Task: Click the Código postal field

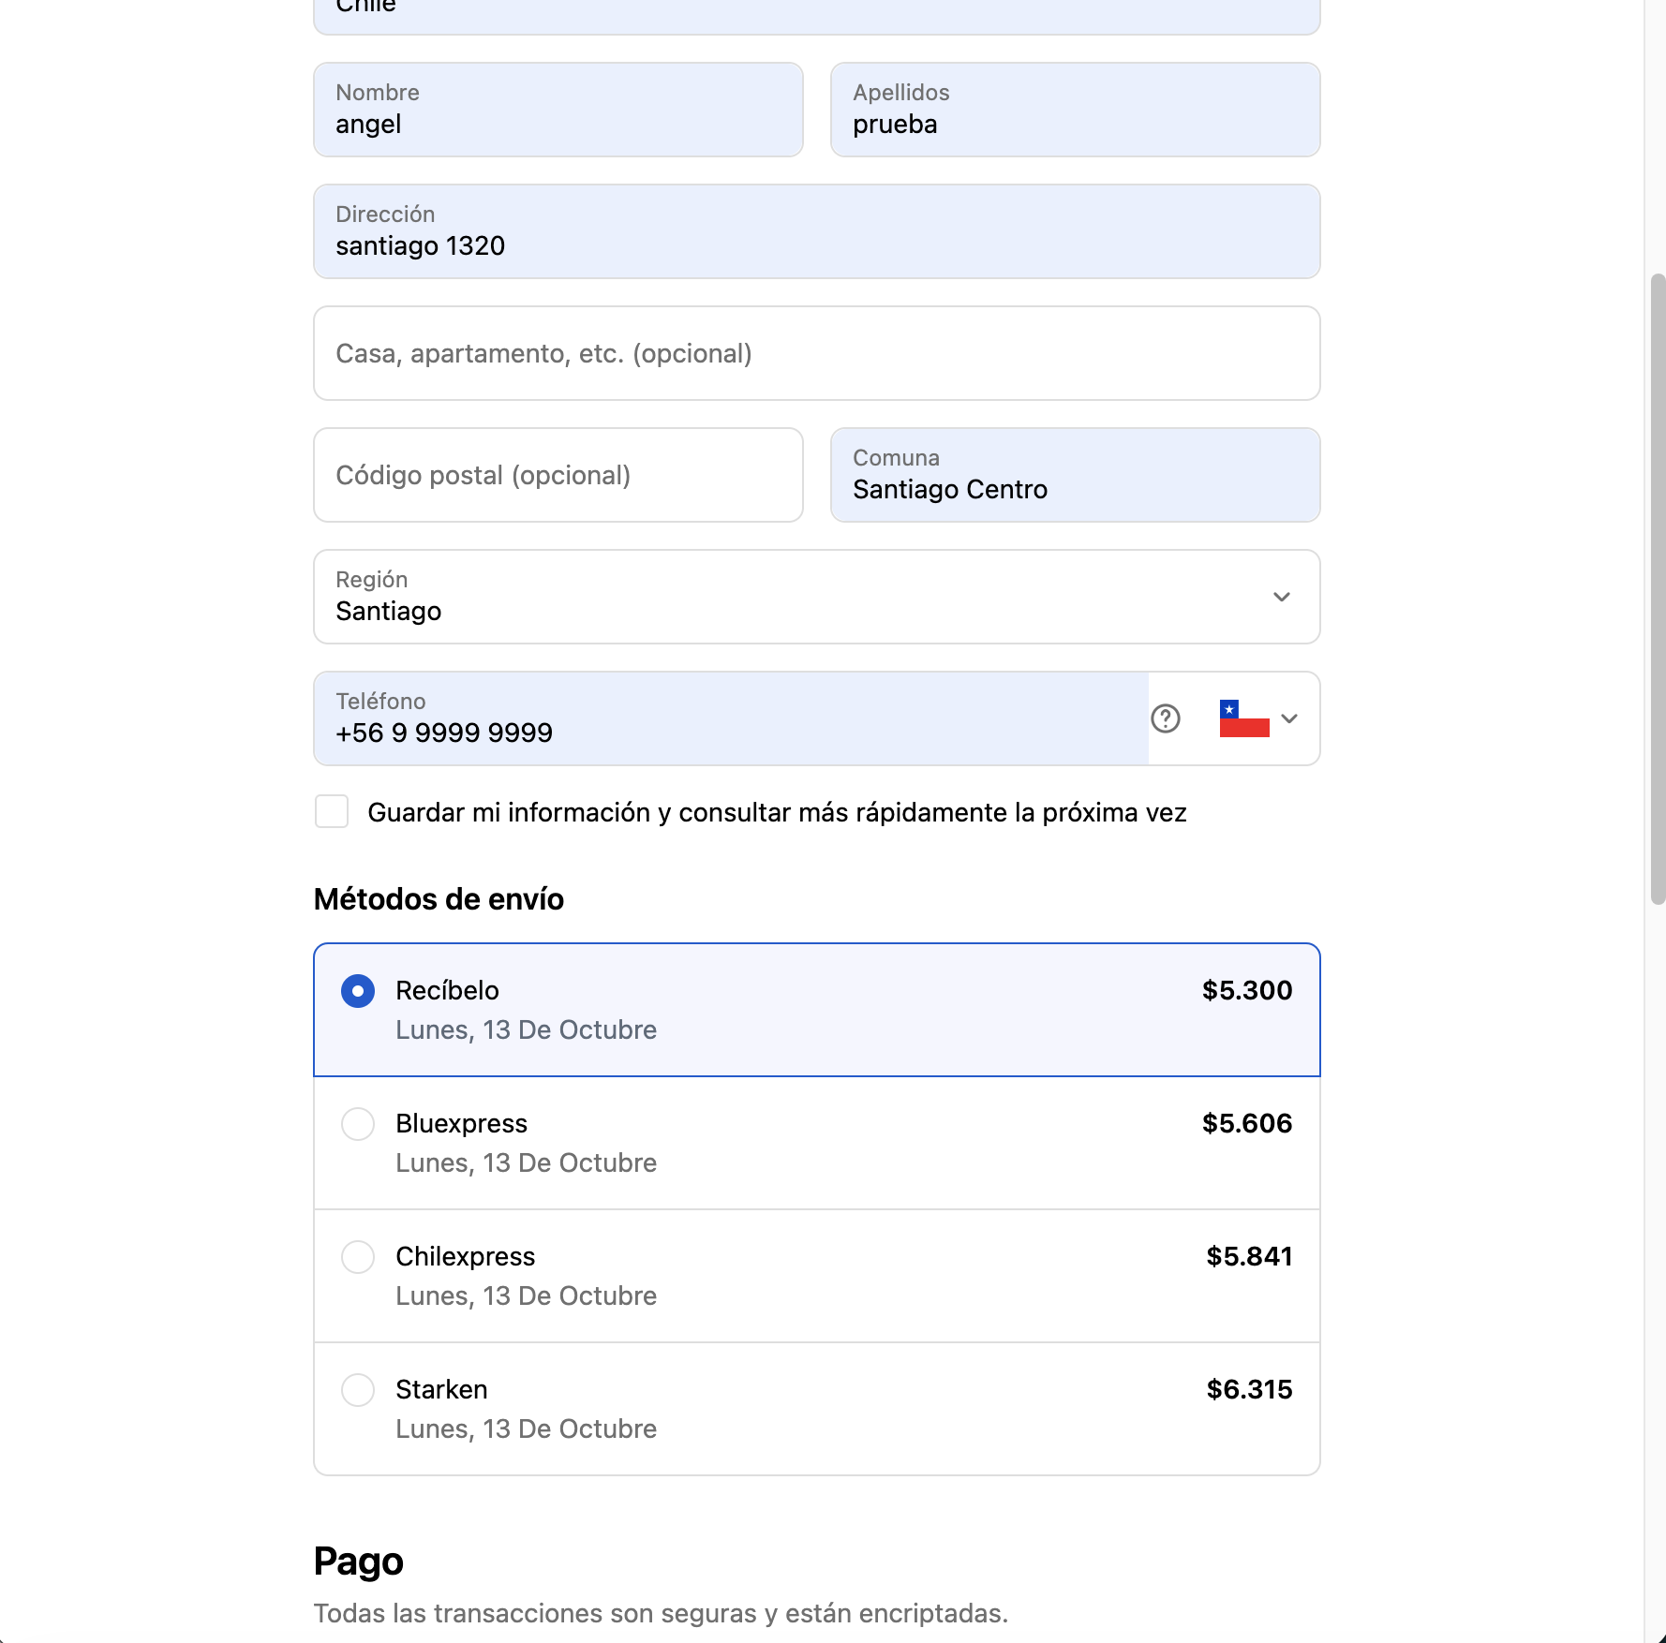Action: [558, 476]
